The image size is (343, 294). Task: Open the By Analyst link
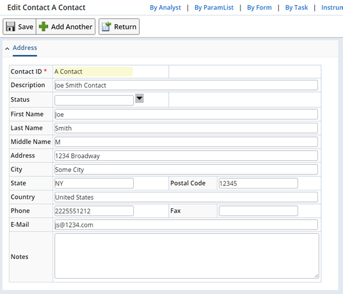coord(165,8)
